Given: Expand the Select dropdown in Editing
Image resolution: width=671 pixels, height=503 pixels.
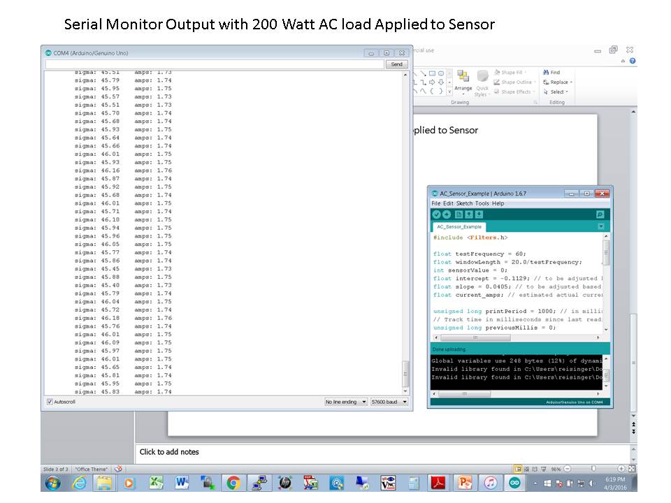Looking at the screenshot, I should tap(567, 92).
